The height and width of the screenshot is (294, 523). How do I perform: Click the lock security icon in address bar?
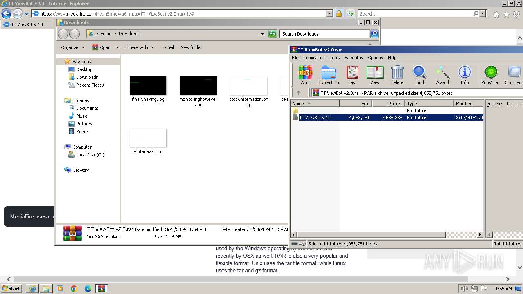click(339, 13)
